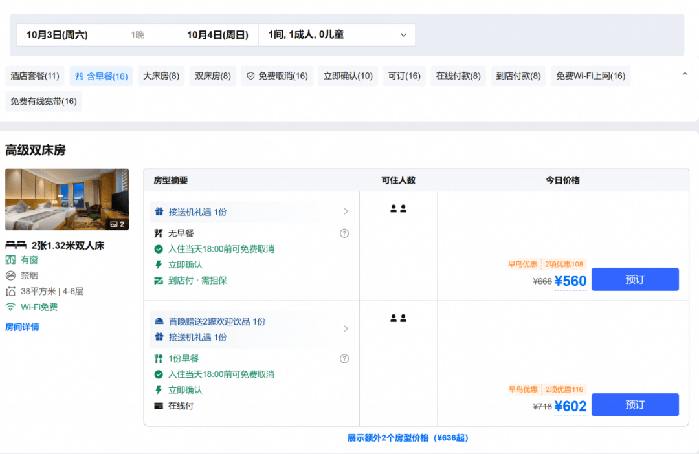The width and height of the screenshot is (699, 454).
Task: Show 展示额外2个房型价格 (¥636起)
Action: click(408, 438)
